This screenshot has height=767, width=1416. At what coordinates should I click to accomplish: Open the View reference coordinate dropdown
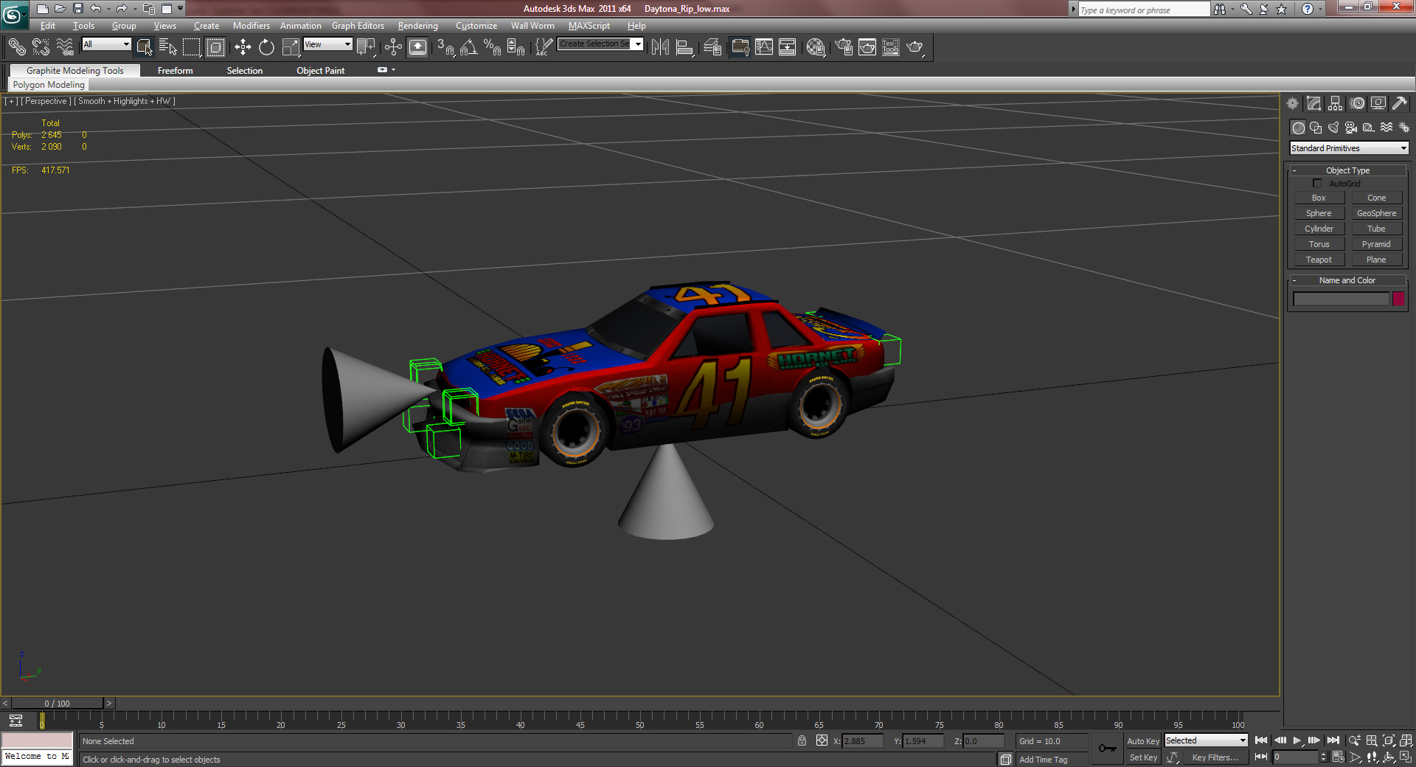click(x=328, y=44)
